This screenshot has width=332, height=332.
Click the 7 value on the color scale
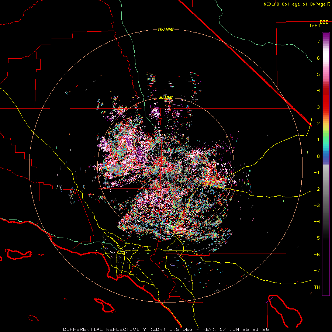coord(318,41)
